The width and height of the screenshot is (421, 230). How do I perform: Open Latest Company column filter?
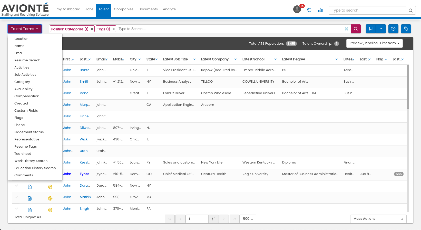(x=236, y=59)
